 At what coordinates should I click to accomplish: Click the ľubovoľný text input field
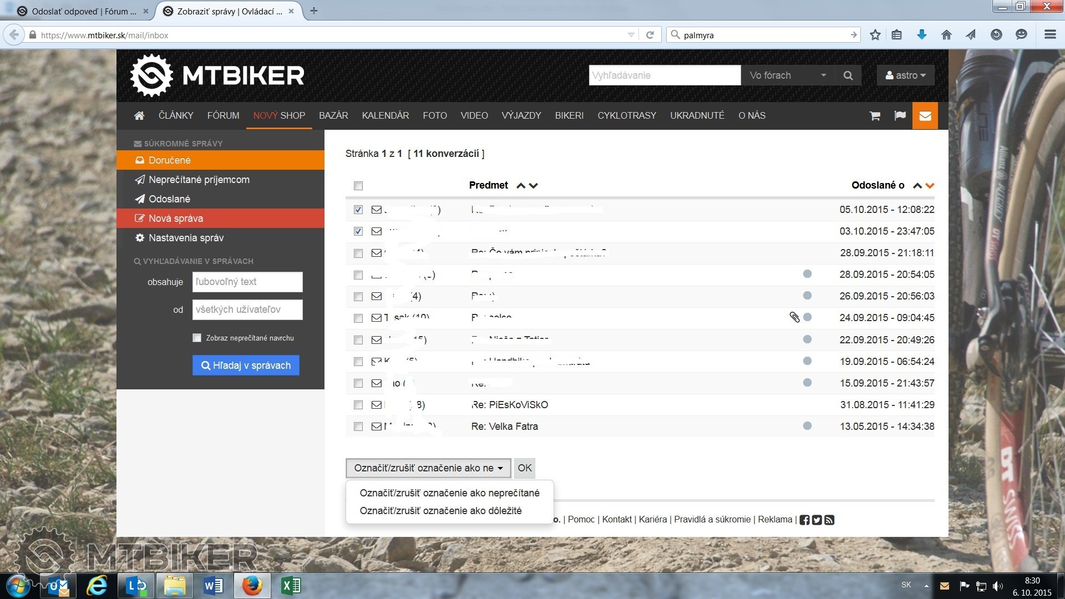pos(247,282)
